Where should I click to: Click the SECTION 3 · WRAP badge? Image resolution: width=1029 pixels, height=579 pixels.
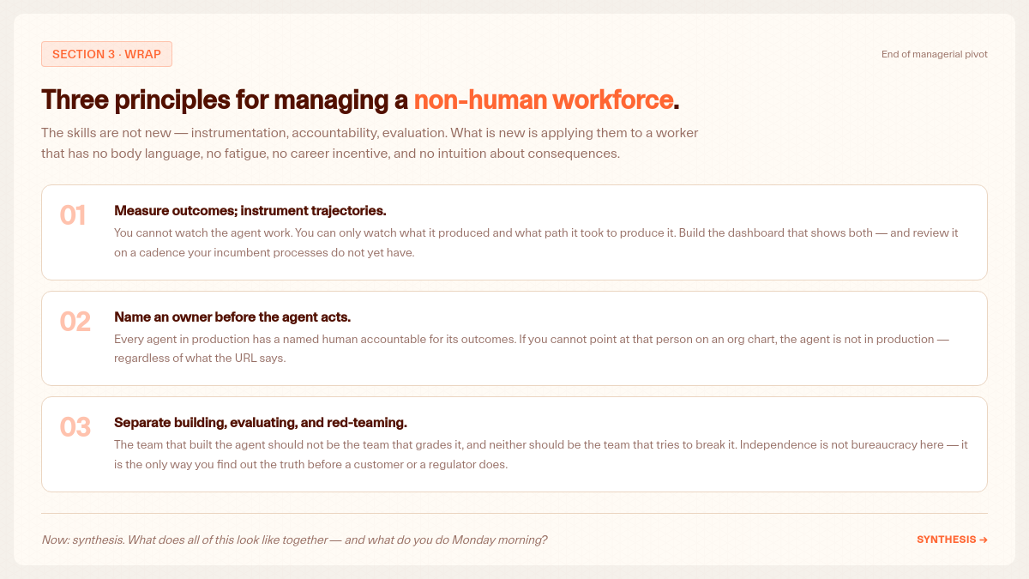pos(107,54)
